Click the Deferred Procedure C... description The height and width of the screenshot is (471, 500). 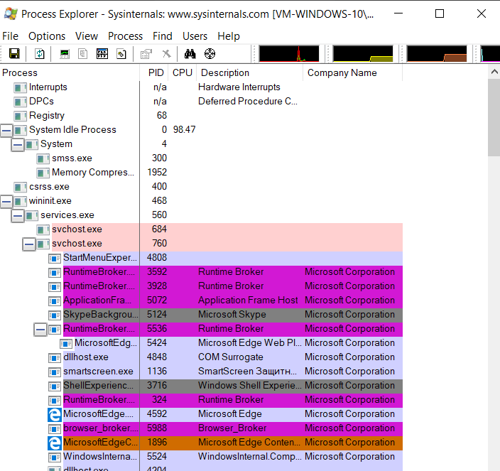248,102
